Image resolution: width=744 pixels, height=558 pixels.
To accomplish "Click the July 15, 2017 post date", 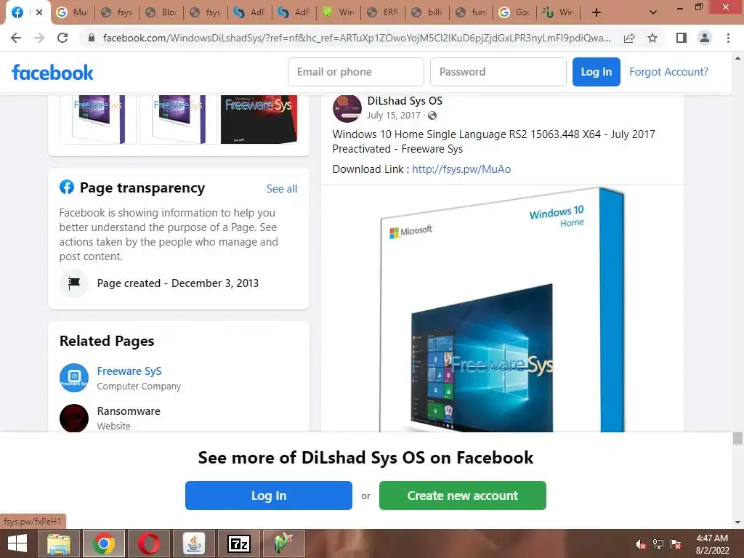I will coord(393,116).
